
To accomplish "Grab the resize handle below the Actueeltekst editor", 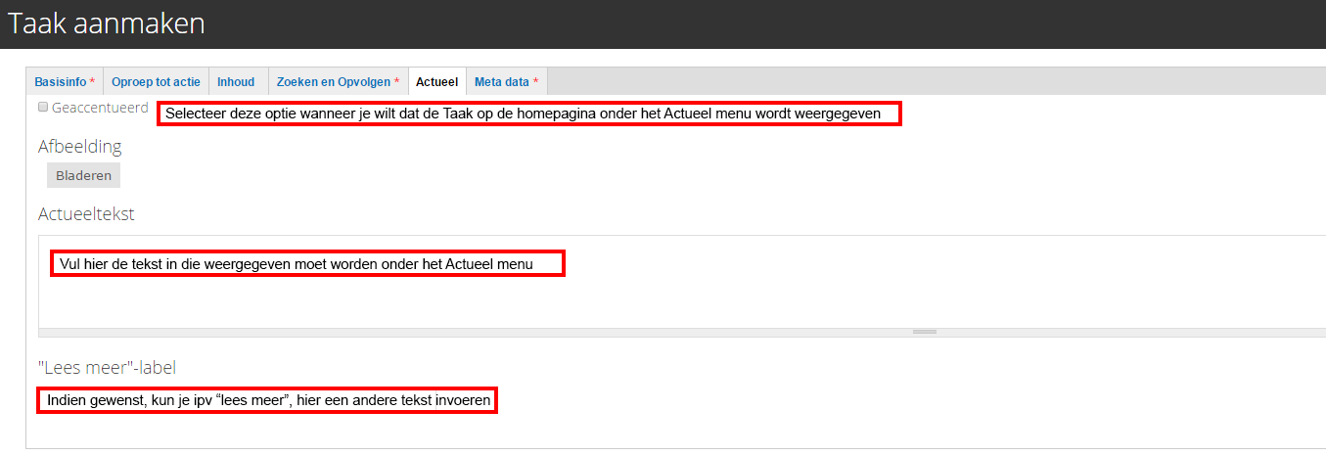I will click(x=924, y=332).
